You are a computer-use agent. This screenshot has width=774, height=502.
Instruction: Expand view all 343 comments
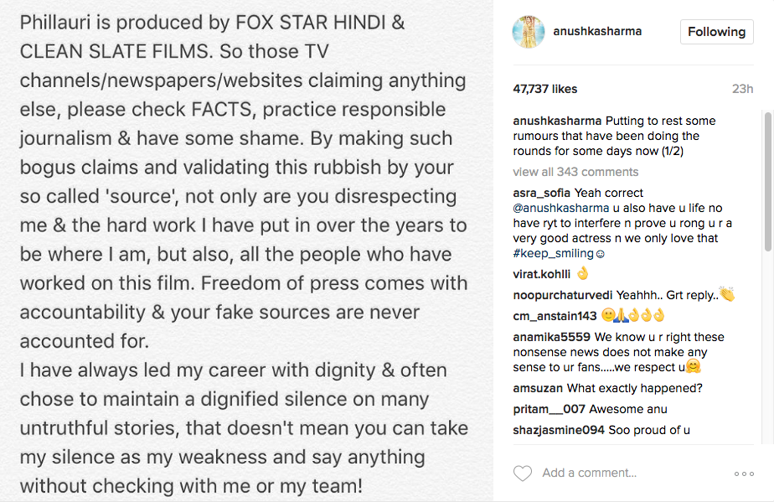coord(575,172)
